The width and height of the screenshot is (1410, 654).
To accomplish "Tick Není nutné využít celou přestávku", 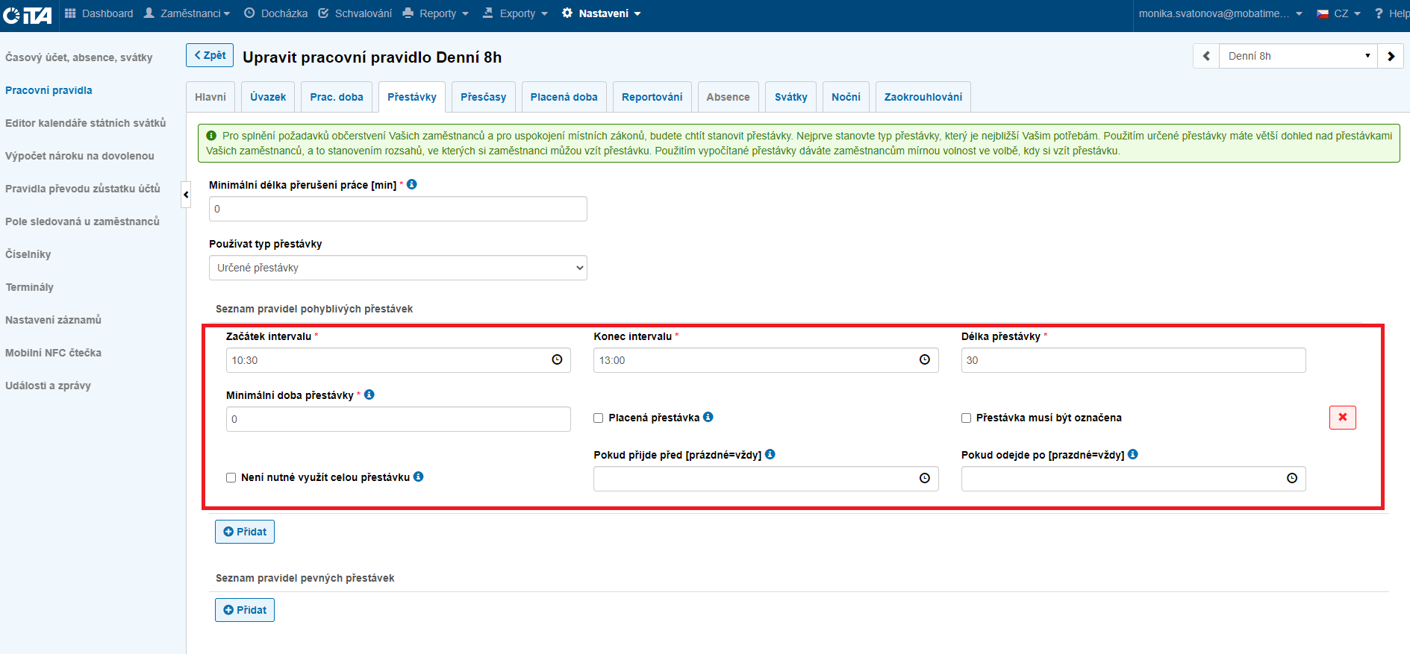I will click(x=231, y=478).
